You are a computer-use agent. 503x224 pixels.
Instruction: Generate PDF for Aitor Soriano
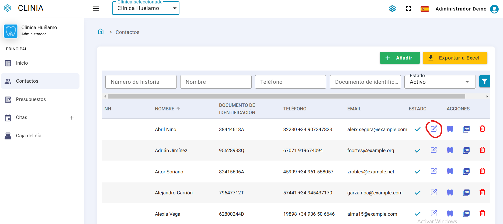[466, 171]
